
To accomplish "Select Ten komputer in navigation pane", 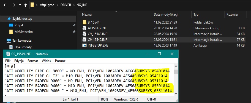I will point(22,41).
